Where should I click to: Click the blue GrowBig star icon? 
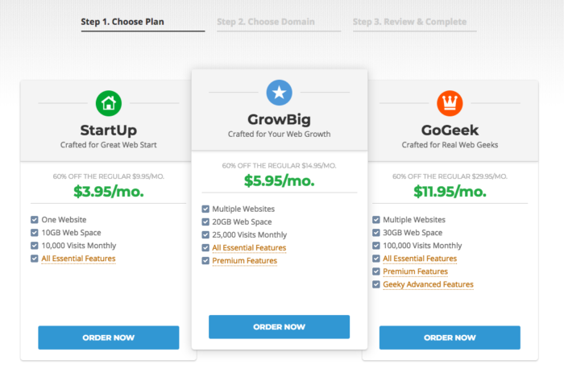click(279, 93)
